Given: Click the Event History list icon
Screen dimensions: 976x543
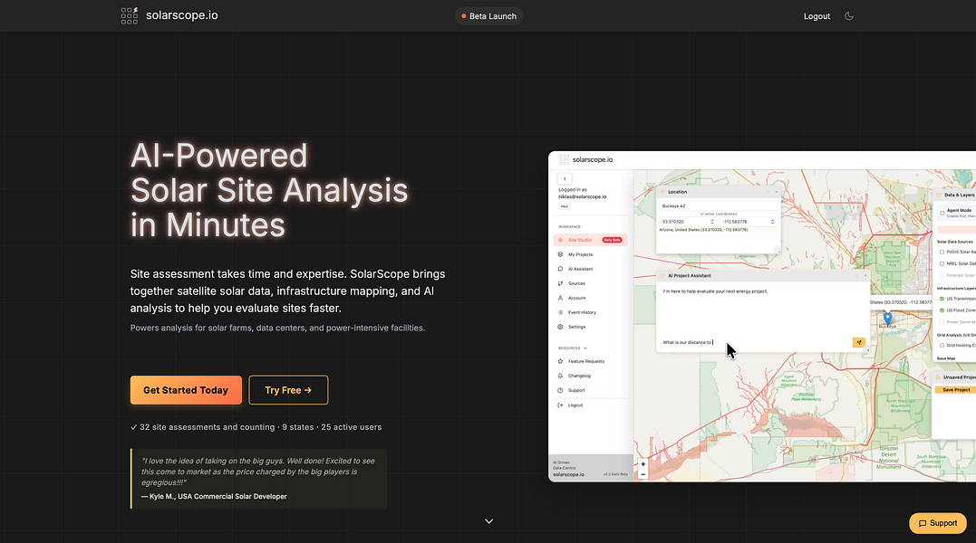Looking at the screenshot, I should (560, 312).
